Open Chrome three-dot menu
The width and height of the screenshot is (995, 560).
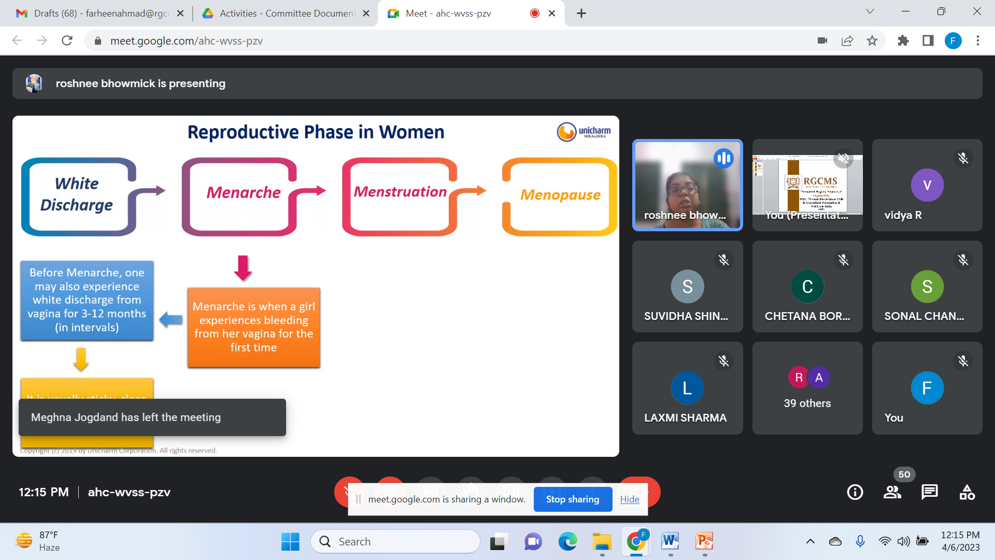click(978, 40)
